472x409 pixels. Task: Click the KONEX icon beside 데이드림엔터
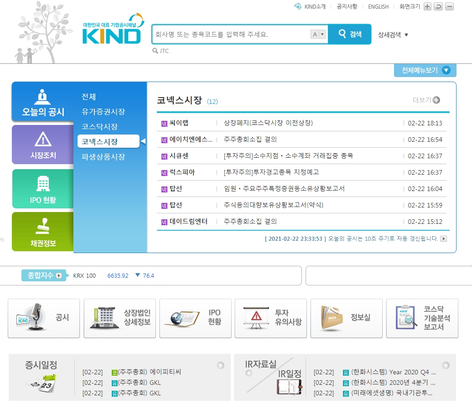[164, 222]
